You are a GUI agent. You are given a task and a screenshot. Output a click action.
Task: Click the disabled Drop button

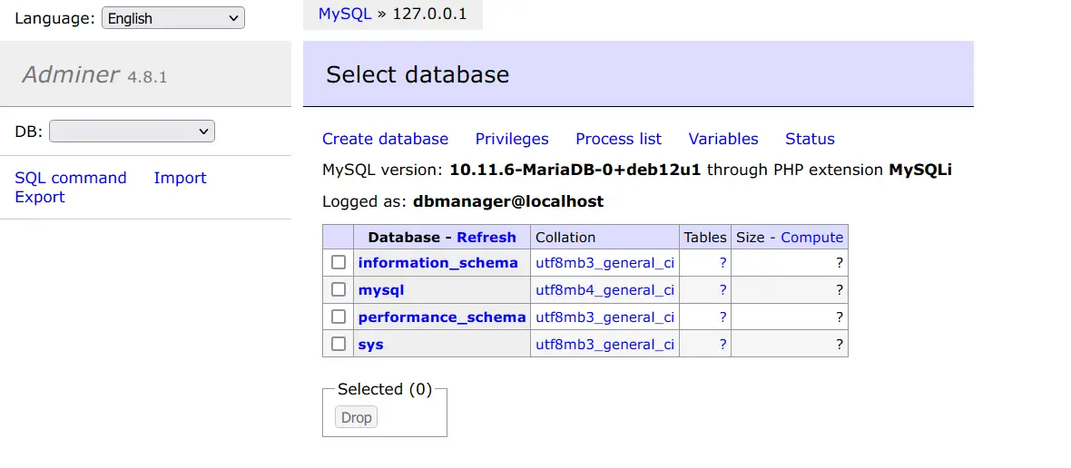tap(356, 417)
